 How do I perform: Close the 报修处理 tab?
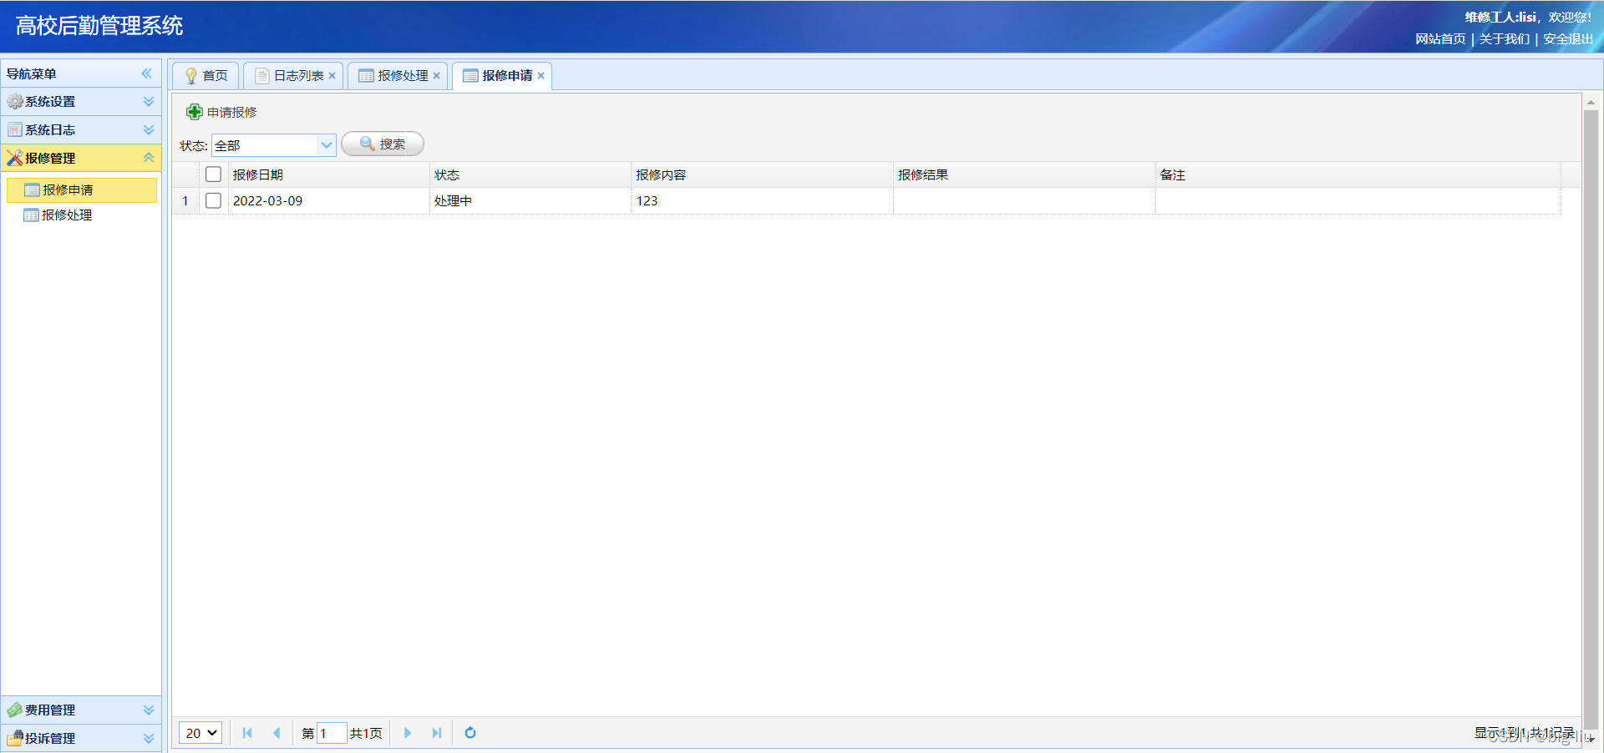(436, 76)
